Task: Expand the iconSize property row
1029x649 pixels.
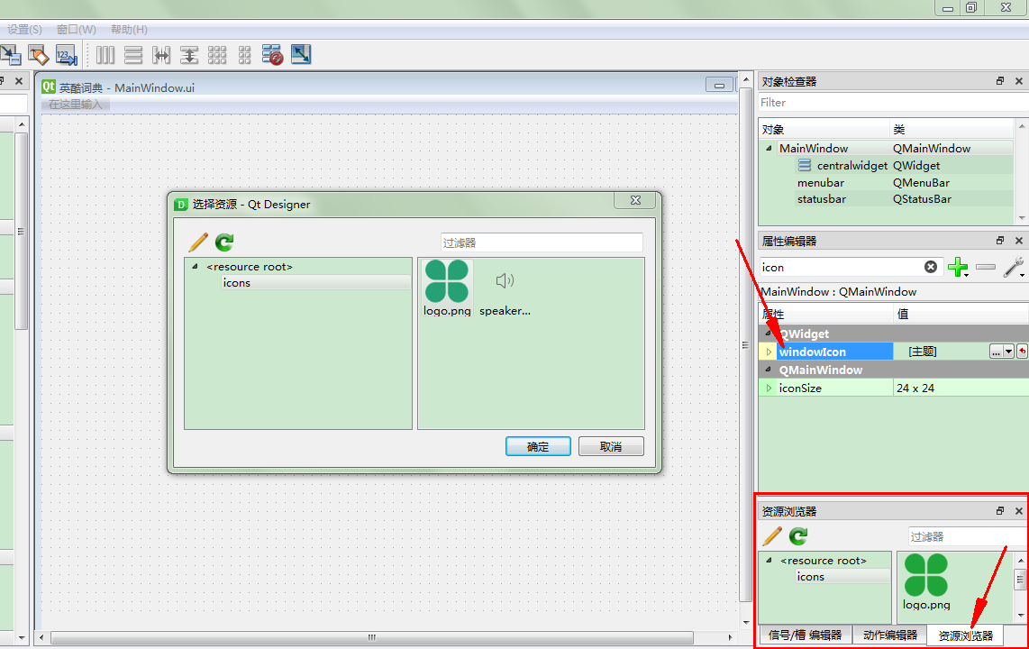Action: 769,388
